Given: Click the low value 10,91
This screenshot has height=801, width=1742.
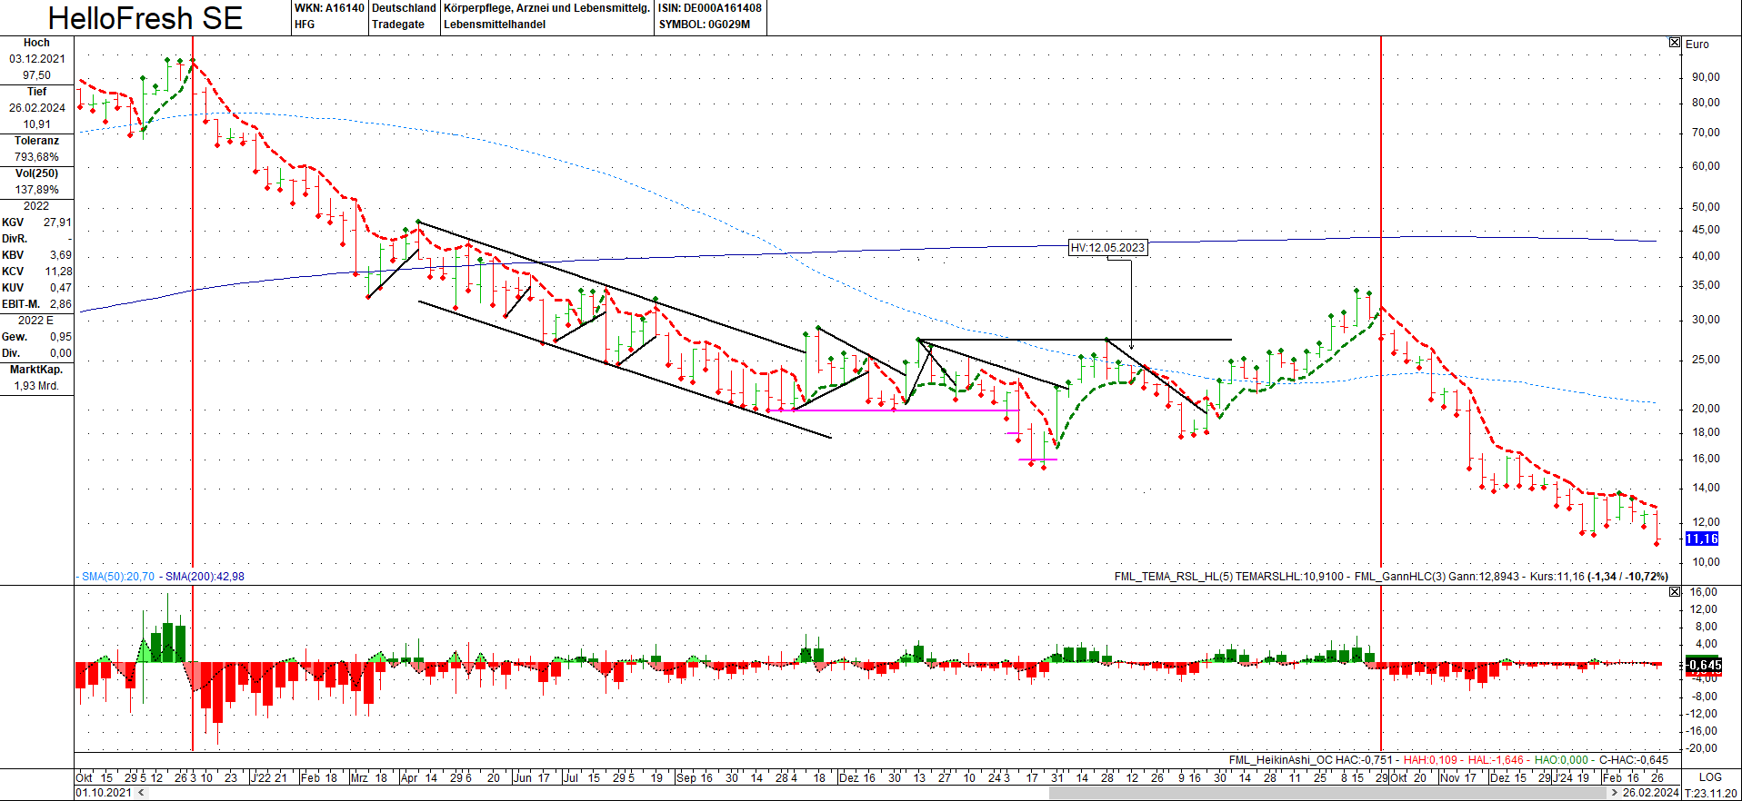Looking at the screenshot, I should [x=37, y=124].
